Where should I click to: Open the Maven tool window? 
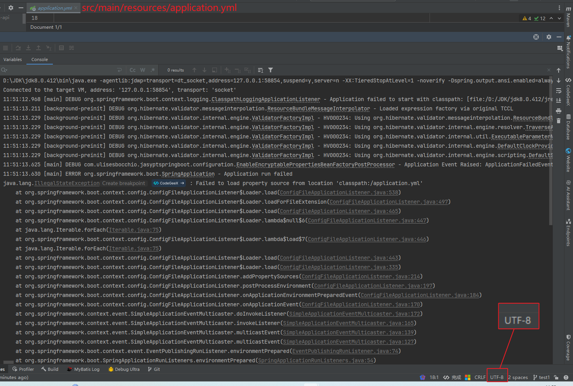pos(568,17)
